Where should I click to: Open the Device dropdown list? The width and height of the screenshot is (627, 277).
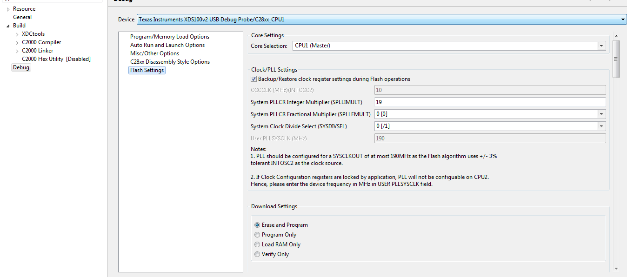(623, 20)
